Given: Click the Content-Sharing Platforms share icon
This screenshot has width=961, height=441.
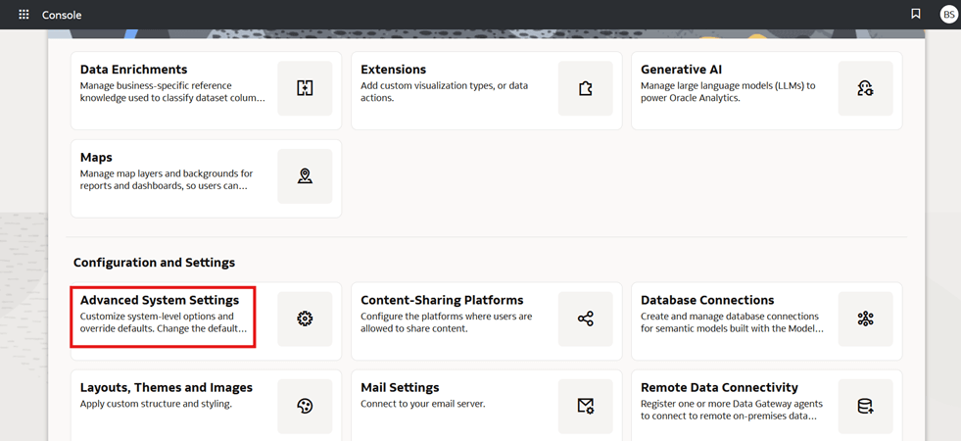Looking at the screenshot, I should tap(585, 318).
